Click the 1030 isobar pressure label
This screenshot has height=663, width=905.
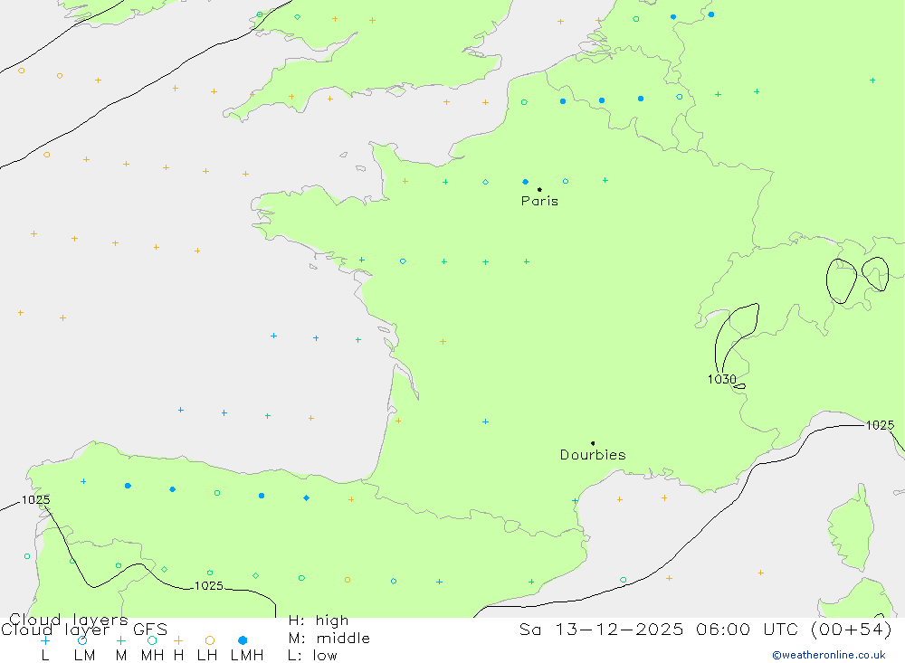coord(722,379)
